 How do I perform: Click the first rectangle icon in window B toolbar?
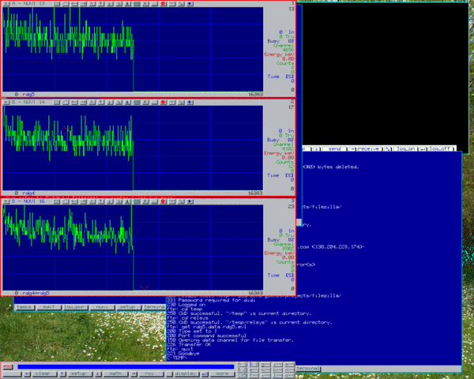click(57, 102)
